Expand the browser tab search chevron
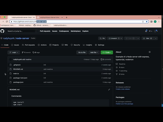The width and height of the screenshot is (163, 122). coord(159,18)
